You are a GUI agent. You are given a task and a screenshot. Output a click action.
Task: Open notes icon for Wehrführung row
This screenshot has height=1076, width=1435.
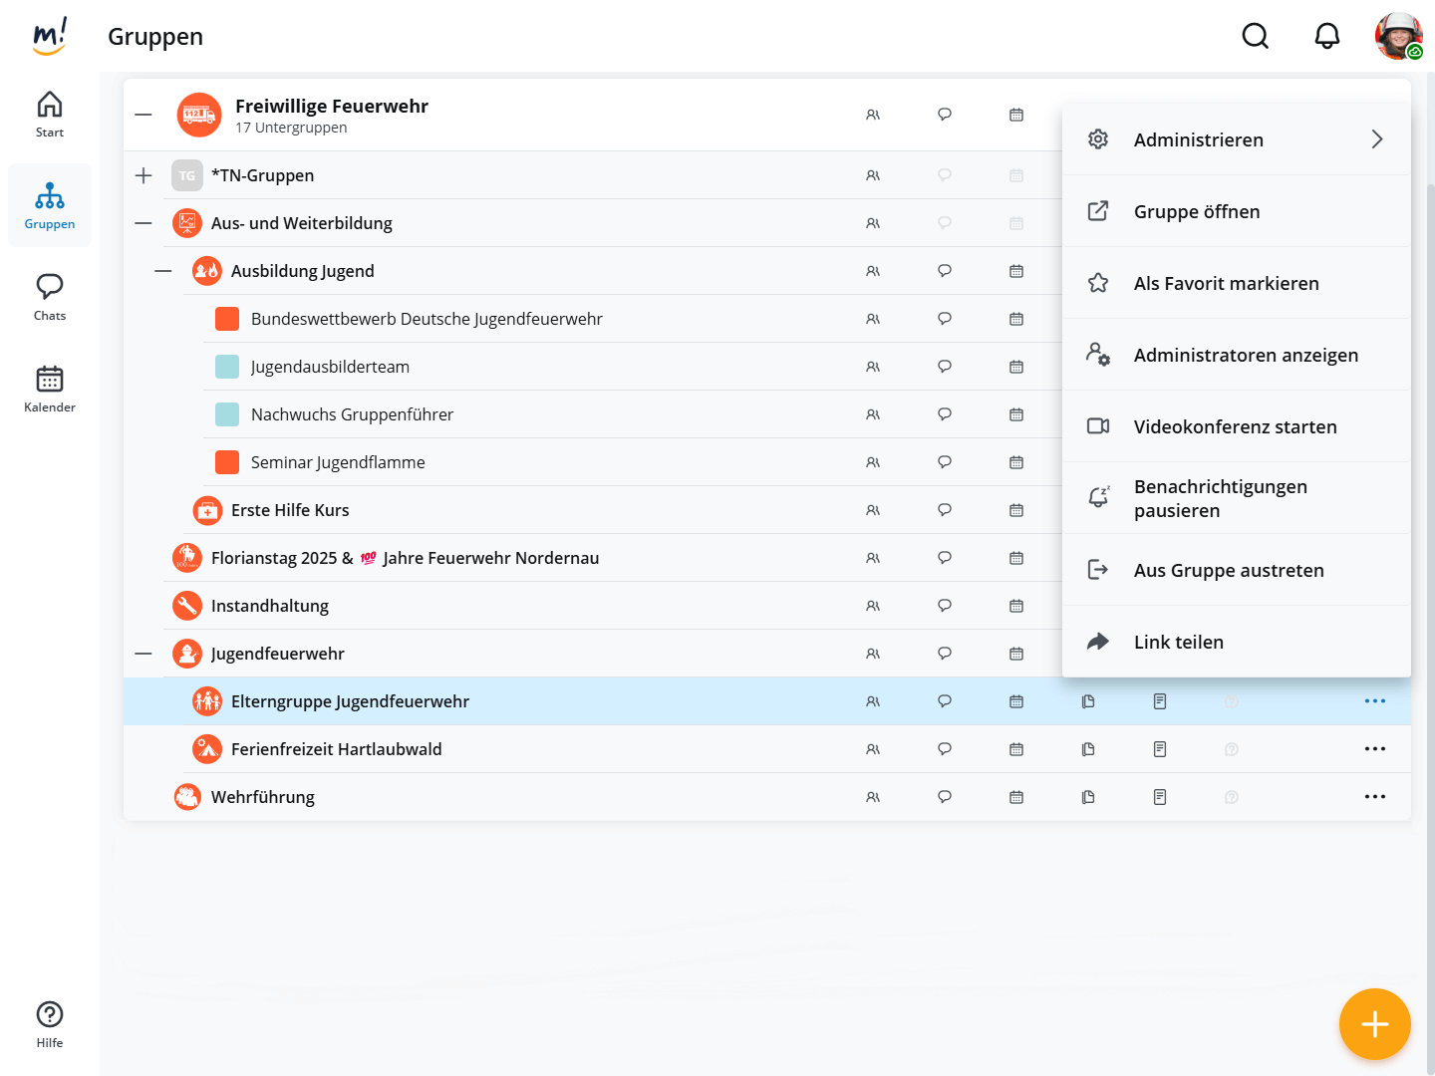1160,797
